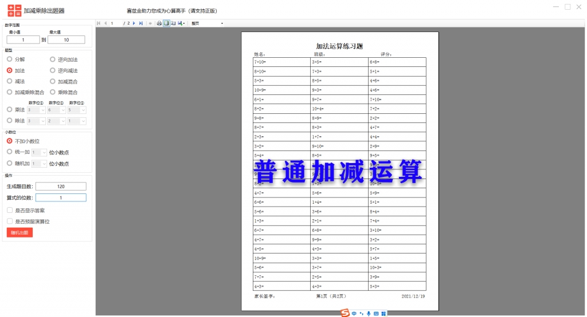
Task: Select the 除法 question type
Action: pyautogui.click(x=15, y=121)
